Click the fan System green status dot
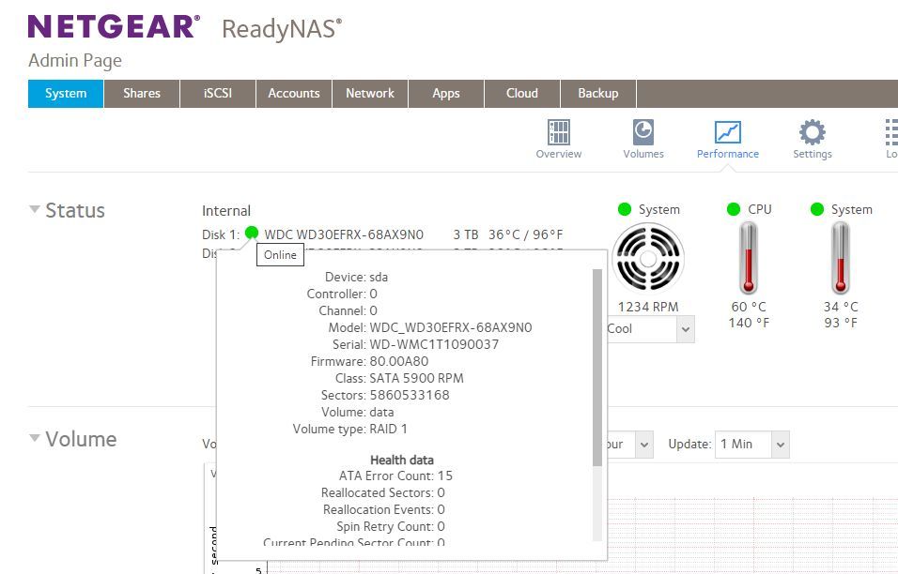898x574 pixels. pos(625,209)
